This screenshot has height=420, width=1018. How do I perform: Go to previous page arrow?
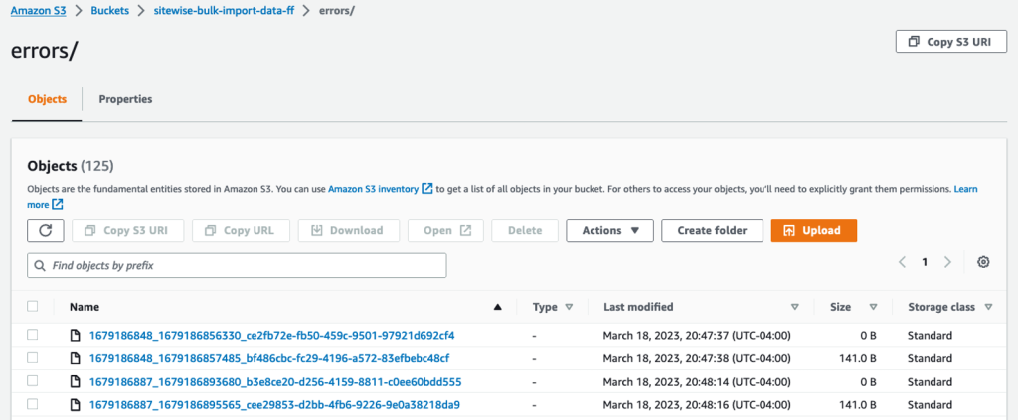point(902,262)
